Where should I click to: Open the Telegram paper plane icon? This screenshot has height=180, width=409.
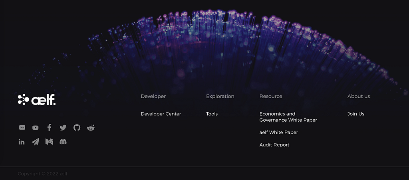click(x=36, y=141)
